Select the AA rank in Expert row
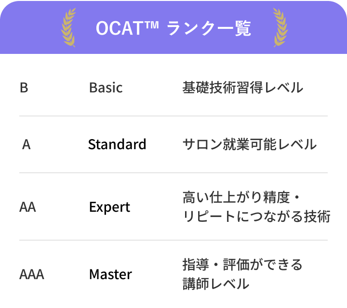The image size is (347, 308). click(28, 207)
